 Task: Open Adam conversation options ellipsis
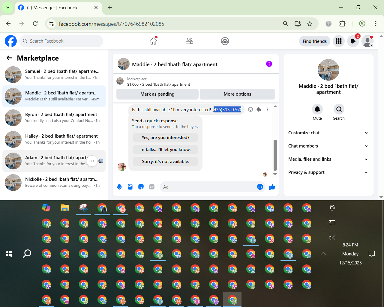[92, 161]
